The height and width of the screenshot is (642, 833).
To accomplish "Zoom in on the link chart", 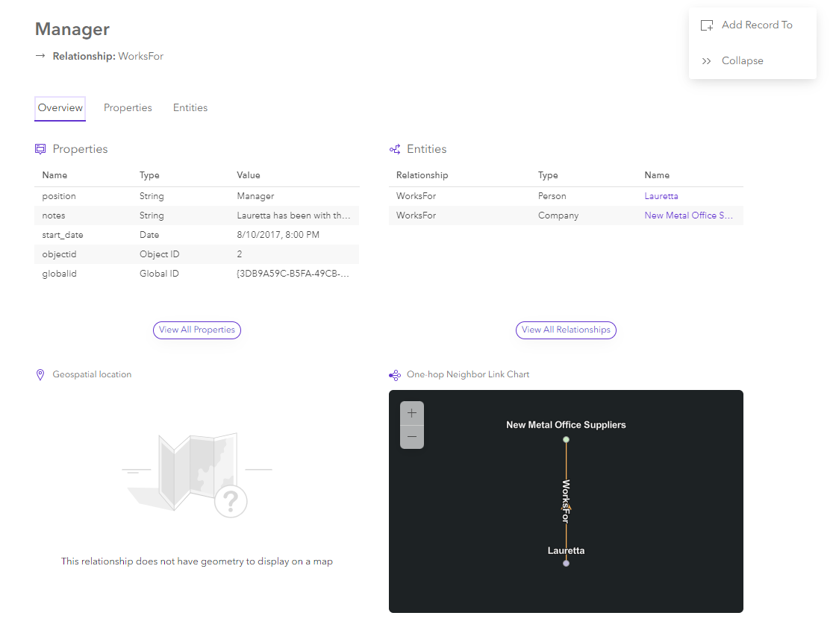I will point(411,412).
